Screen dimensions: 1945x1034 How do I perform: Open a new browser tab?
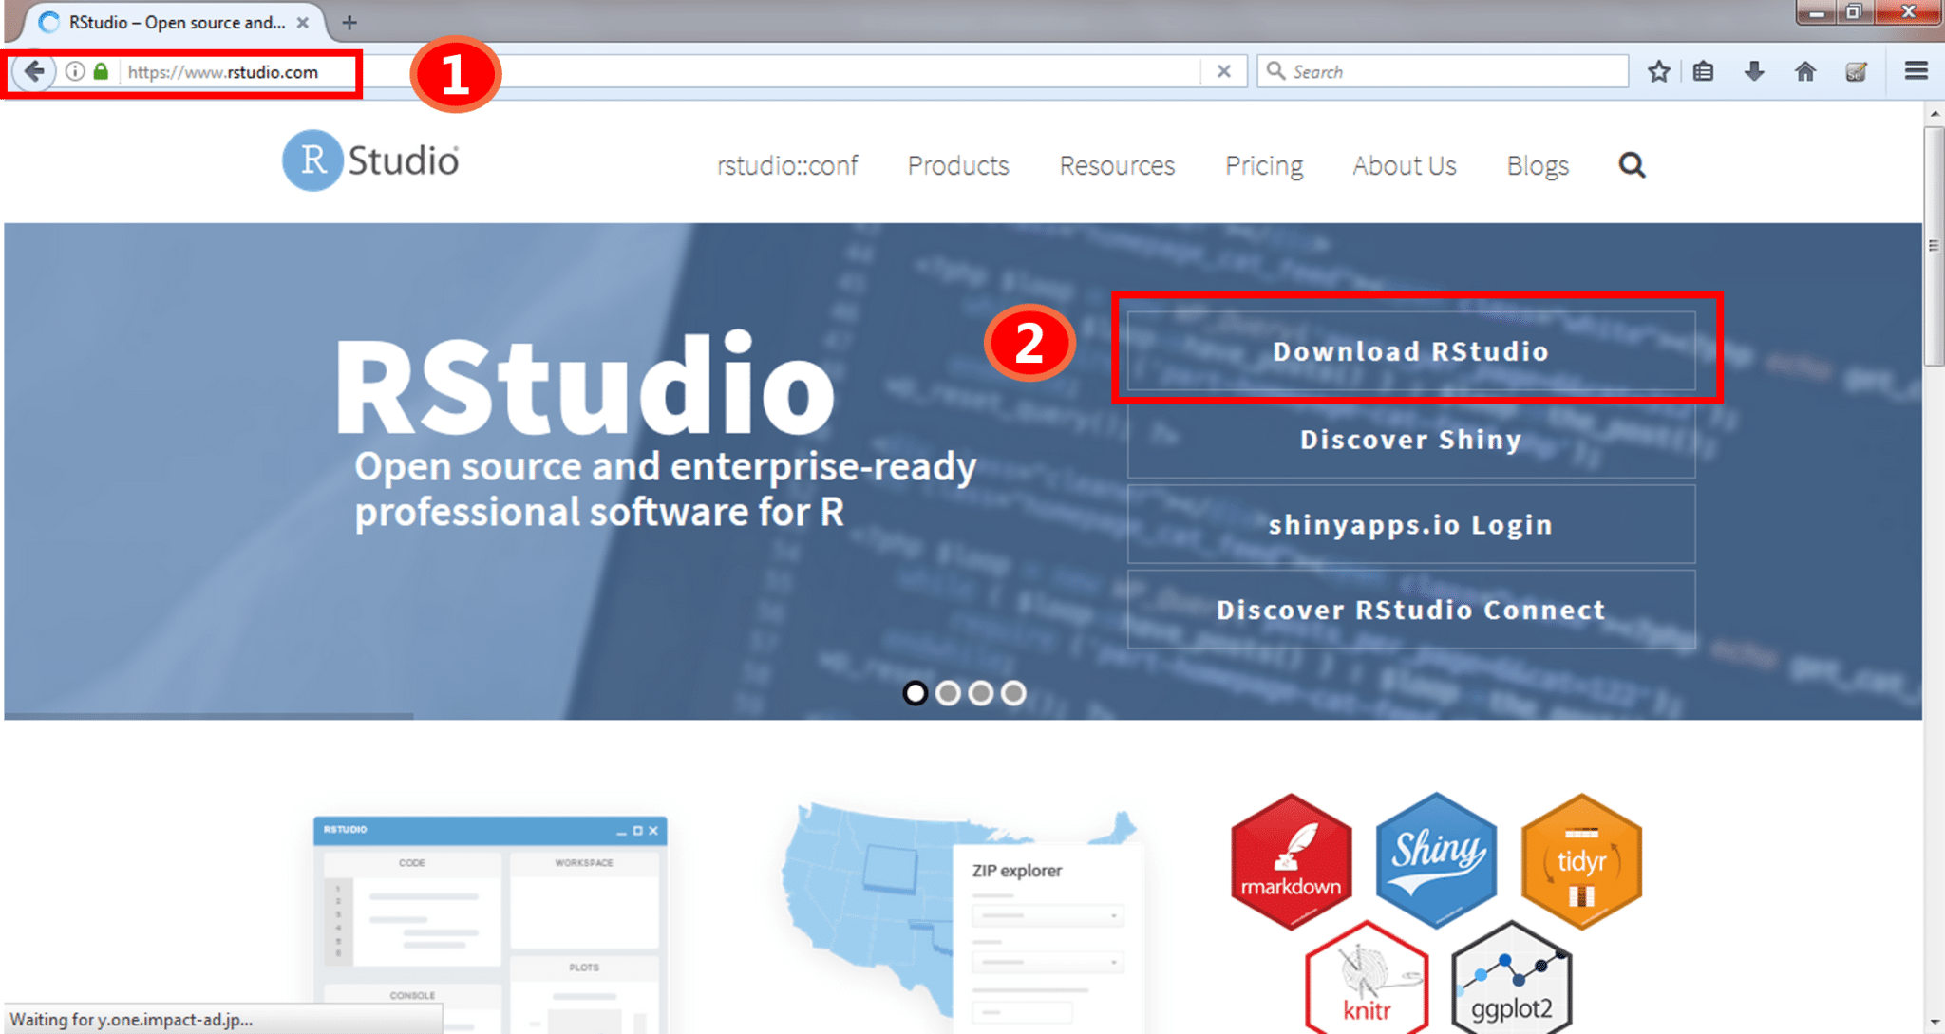pyautogui.click(x=349, y=22)
